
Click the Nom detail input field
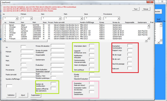click(x=27, y=55)
